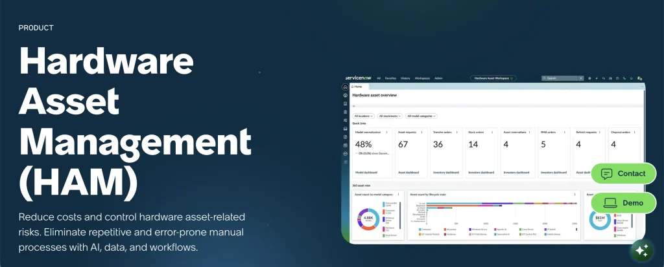
Task: Open the bell notifications icon
Action: point(632,78)
